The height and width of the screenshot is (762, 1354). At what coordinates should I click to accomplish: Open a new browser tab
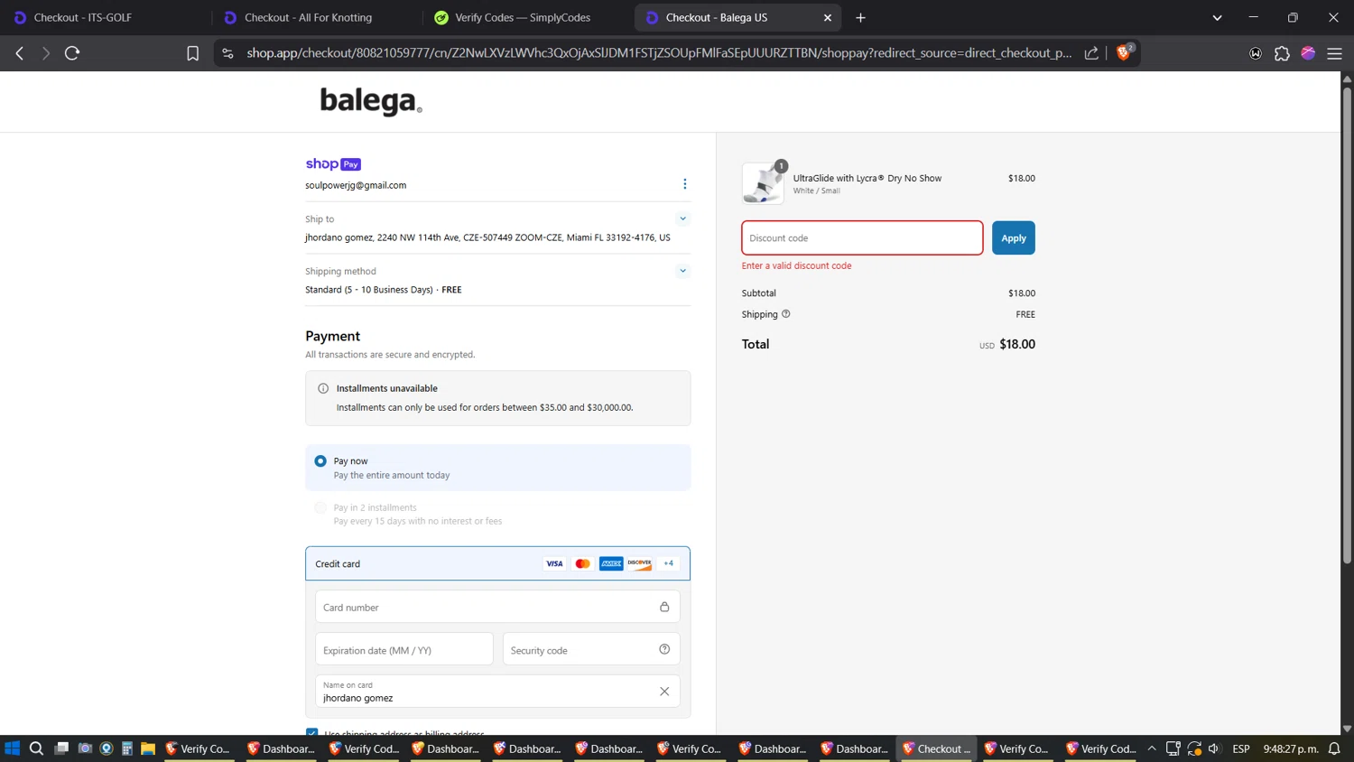(x=860, y=17)
